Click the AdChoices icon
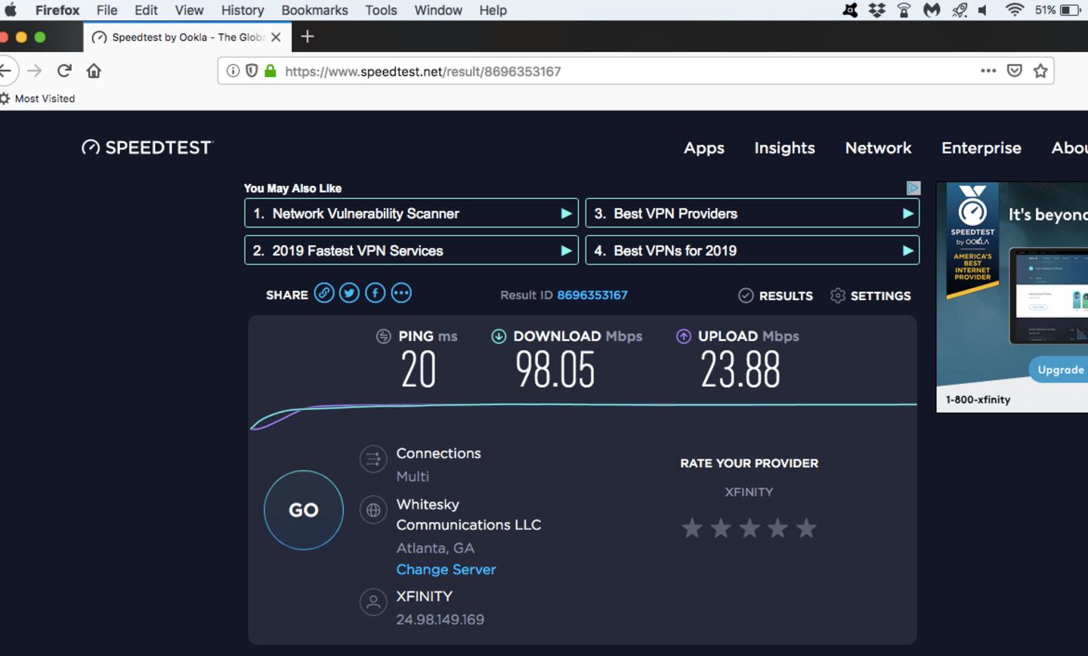Viewport: 1088px width, 656px height. point(913,187)
